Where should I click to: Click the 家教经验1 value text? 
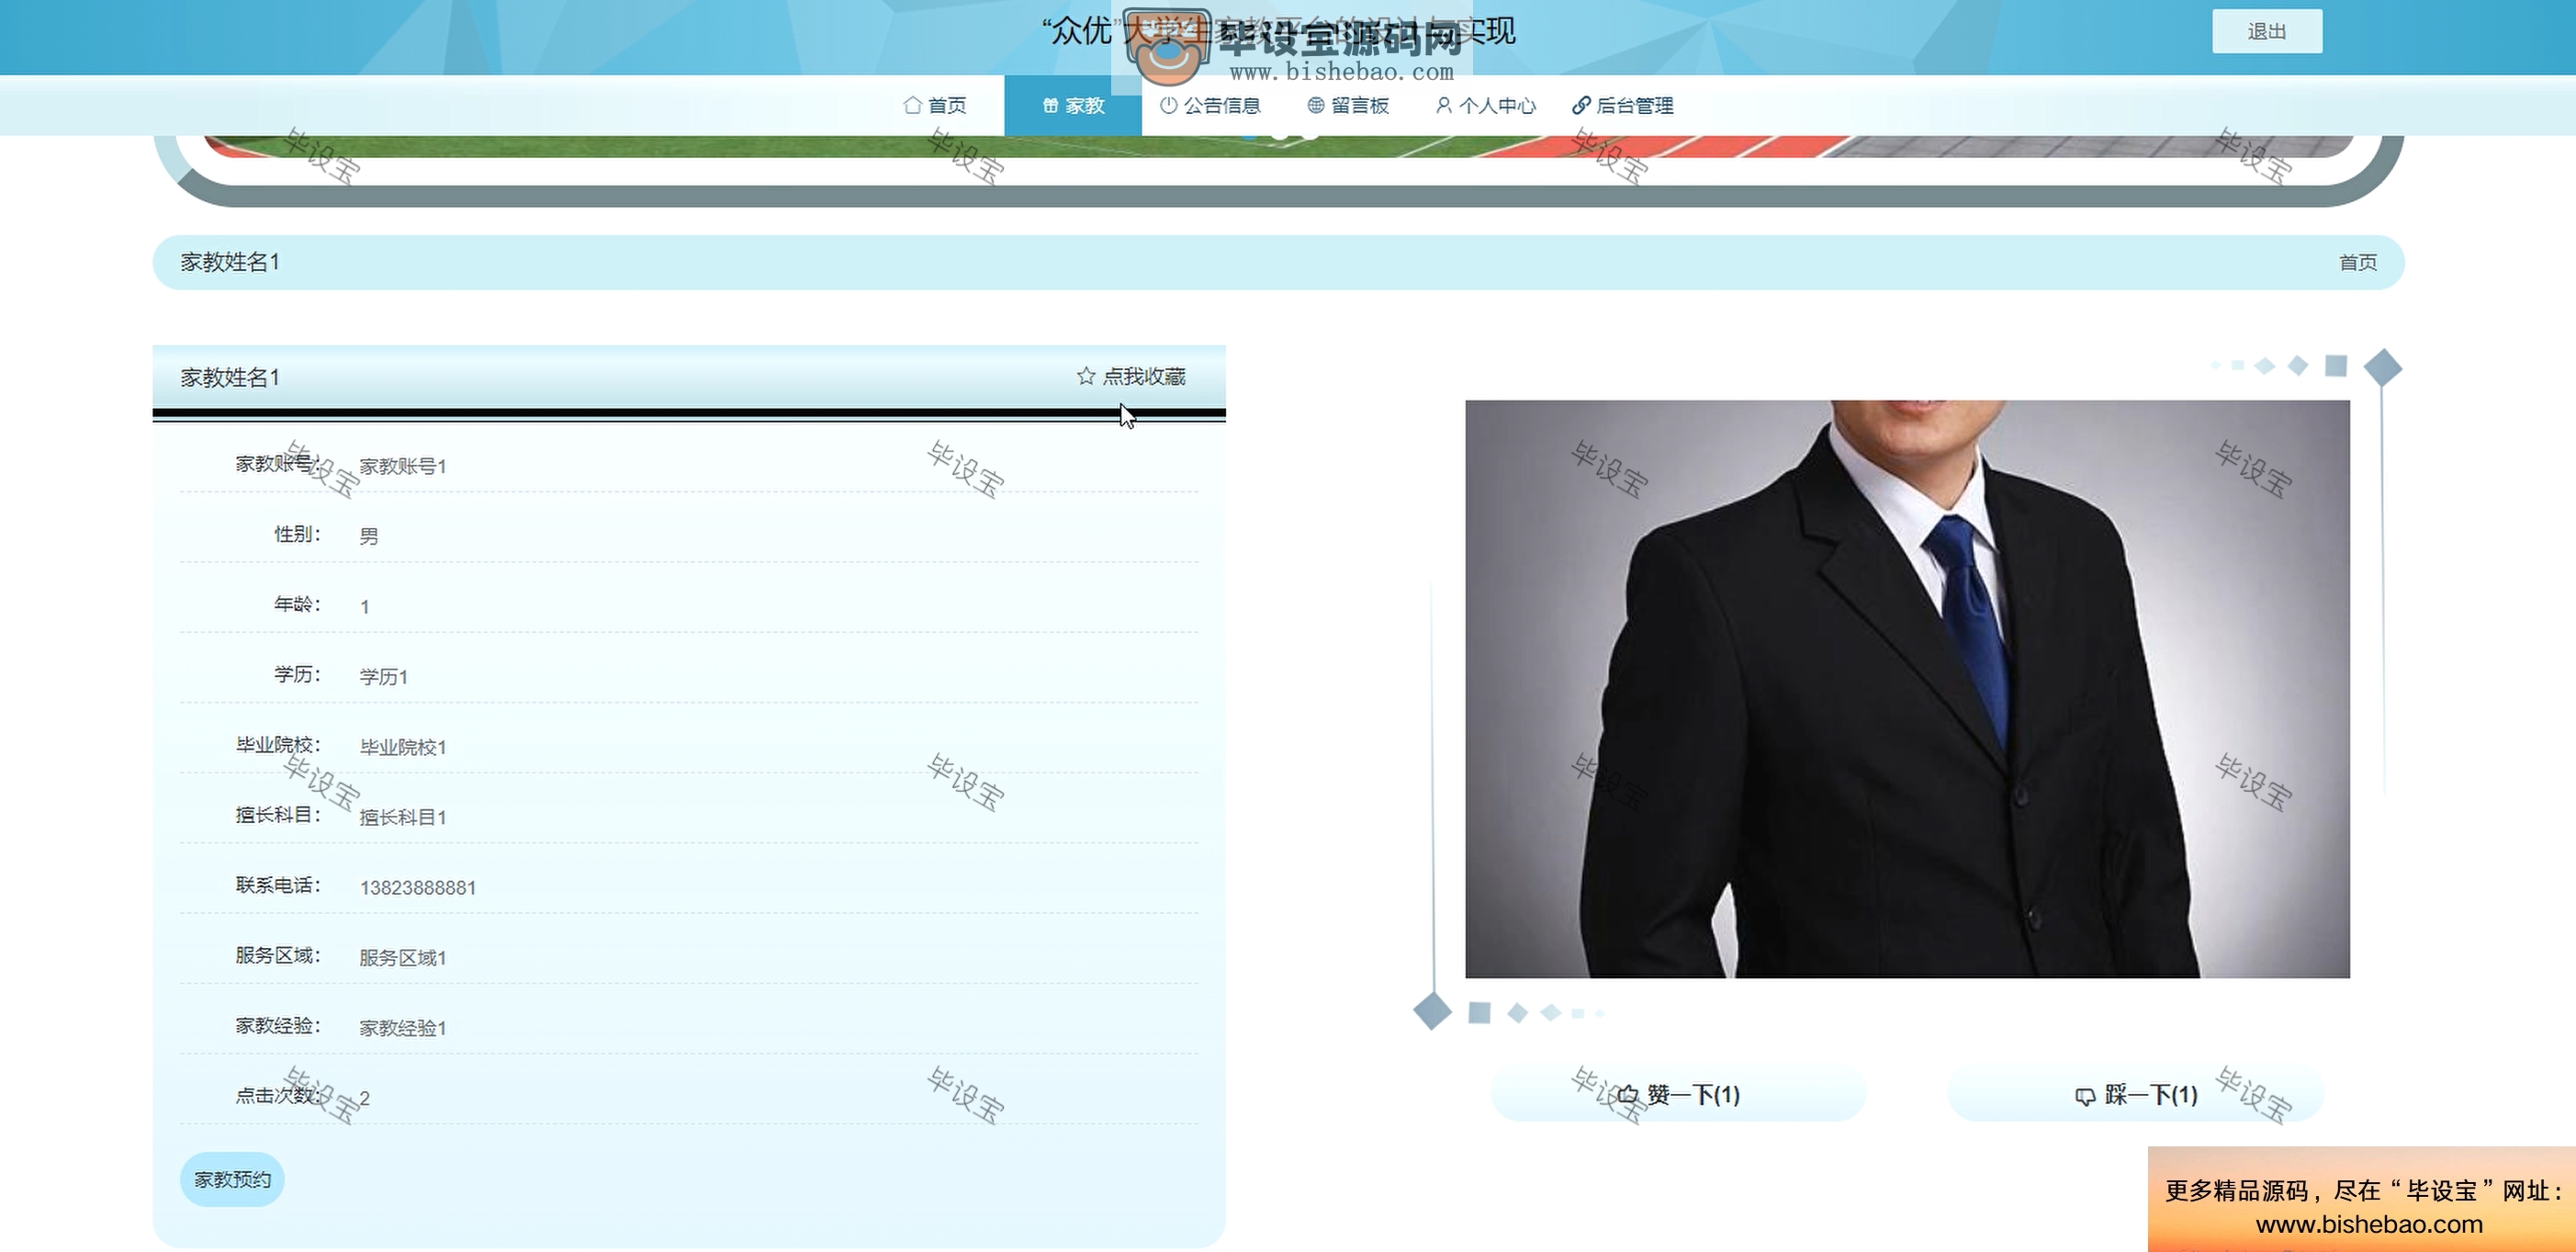(403, 1028)
